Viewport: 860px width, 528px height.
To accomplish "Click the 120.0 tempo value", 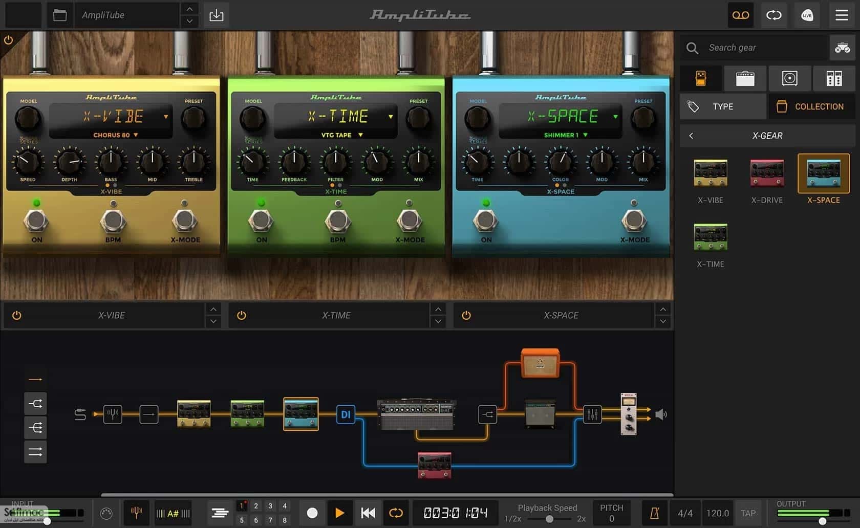I will point(718,513).
